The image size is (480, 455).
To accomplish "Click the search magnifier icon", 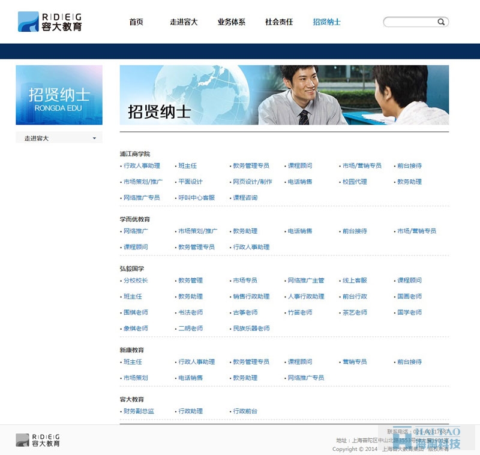I will pyautogui.click(x=441, y=22).
